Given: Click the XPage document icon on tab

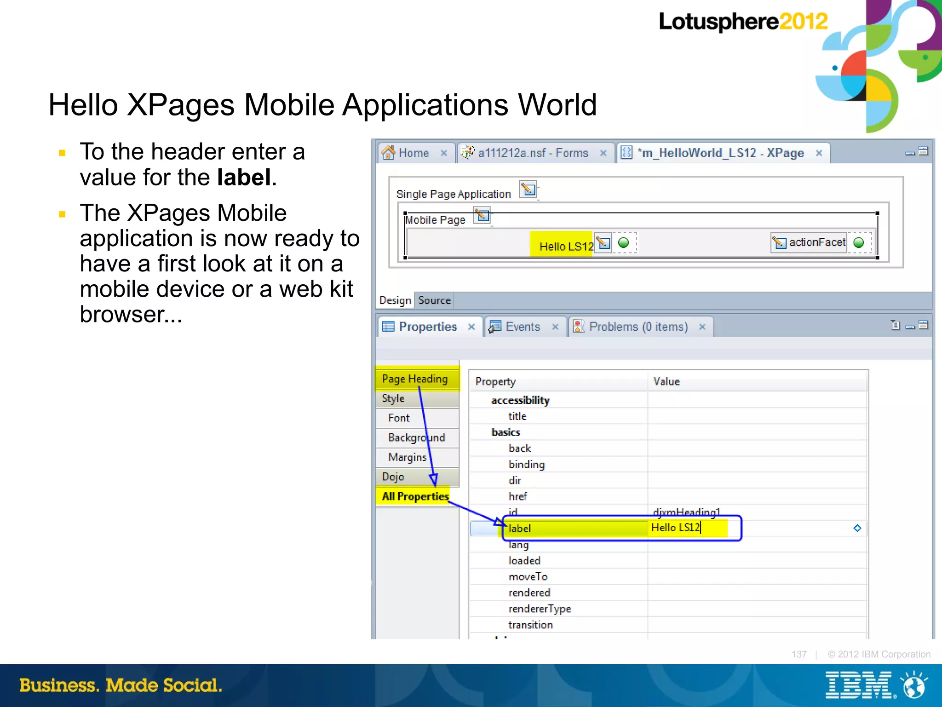Looking at the screenshot, I should tap(626, 152).
